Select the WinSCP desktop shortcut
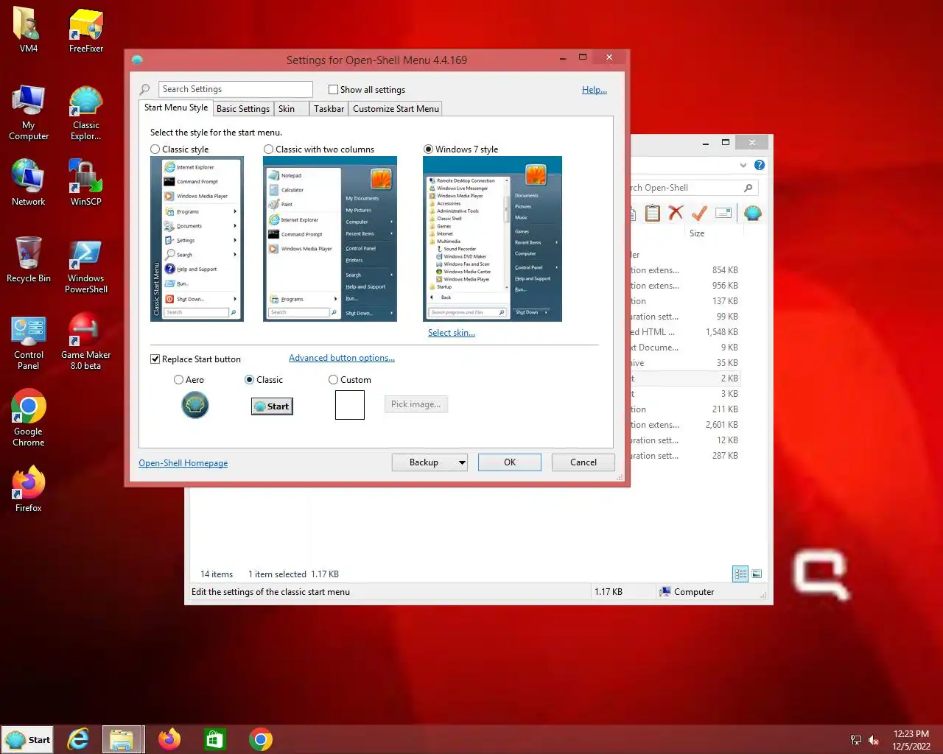 click(x=85, y=182)
